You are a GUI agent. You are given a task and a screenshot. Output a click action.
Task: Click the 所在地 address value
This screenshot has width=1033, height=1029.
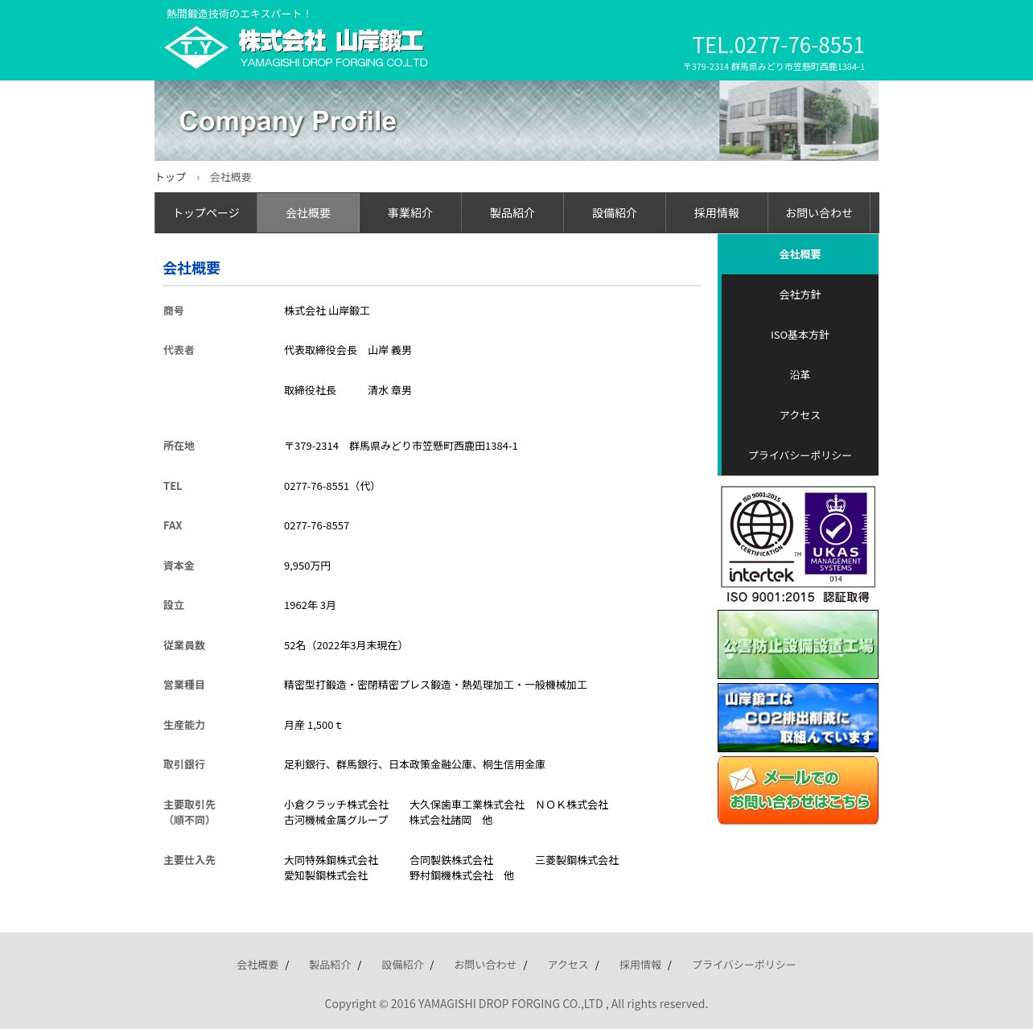click(401, 446)
